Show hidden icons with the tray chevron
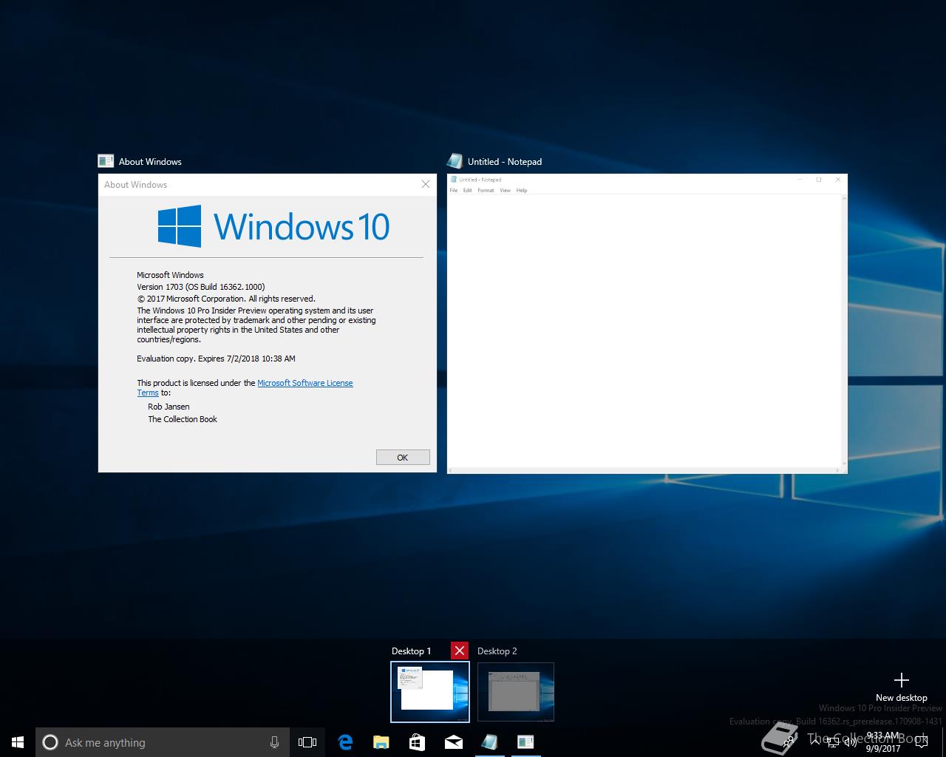Image resolution: width=946 pixels, height=757 pixels. (x=814, y=742)
